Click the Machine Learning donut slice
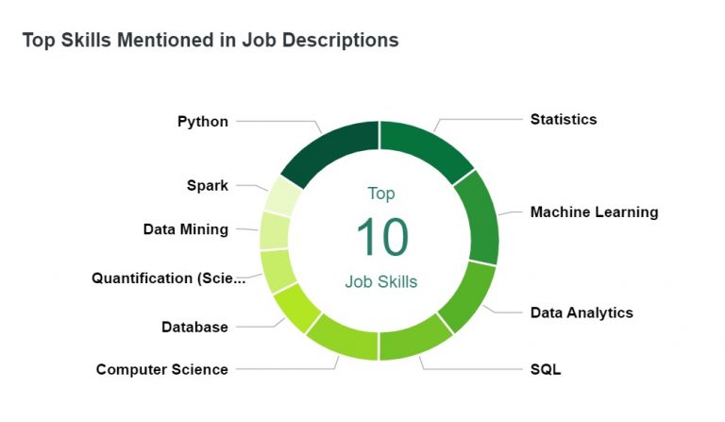 click(x=479, y=218)
